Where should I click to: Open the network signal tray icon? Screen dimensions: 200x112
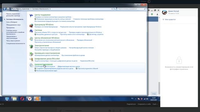coord(144,99)
